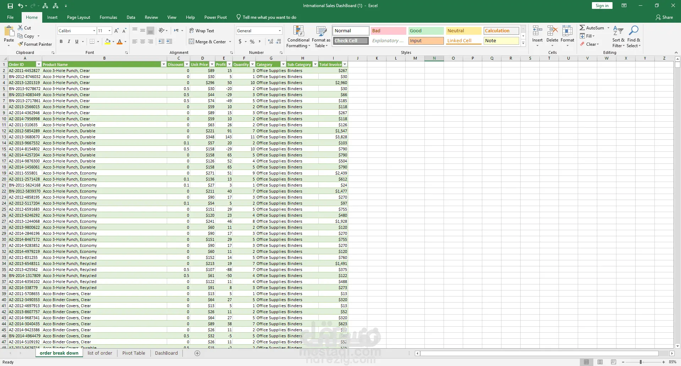The height and width of the screenshot is (366, 681).
Task: Click the borders icon
Action: (92, 41)
